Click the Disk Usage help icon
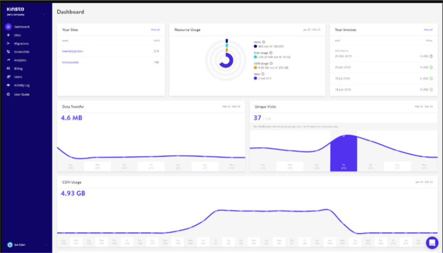 coord(271,53)
